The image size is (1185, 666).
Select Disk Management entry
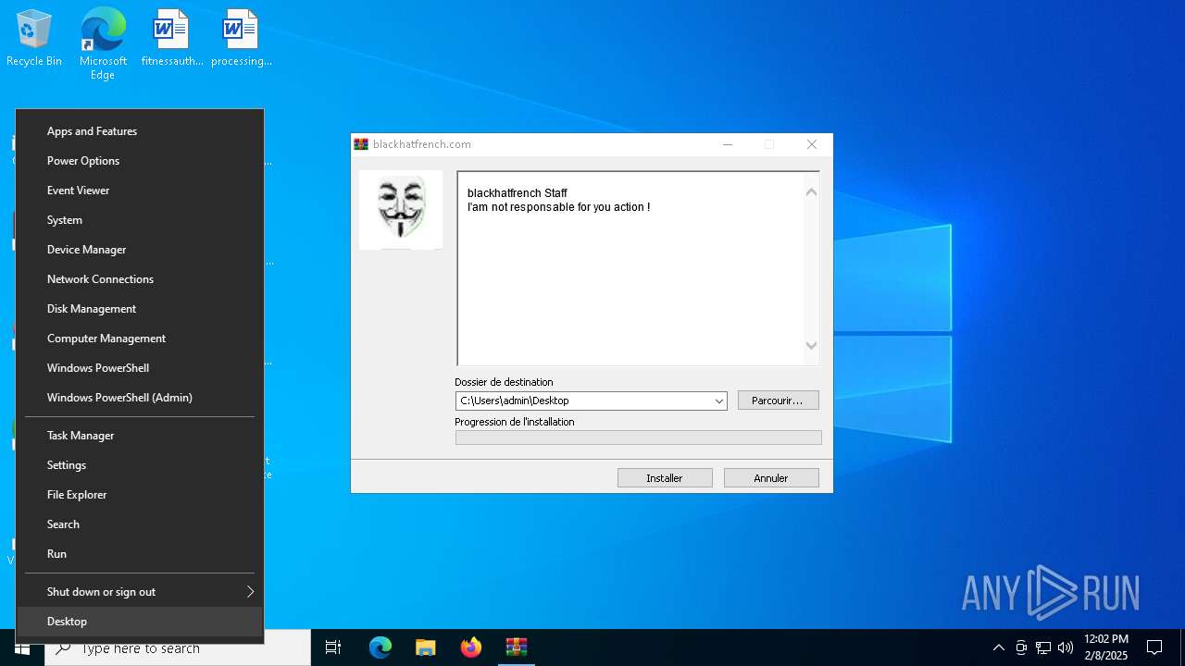[140, 309]
